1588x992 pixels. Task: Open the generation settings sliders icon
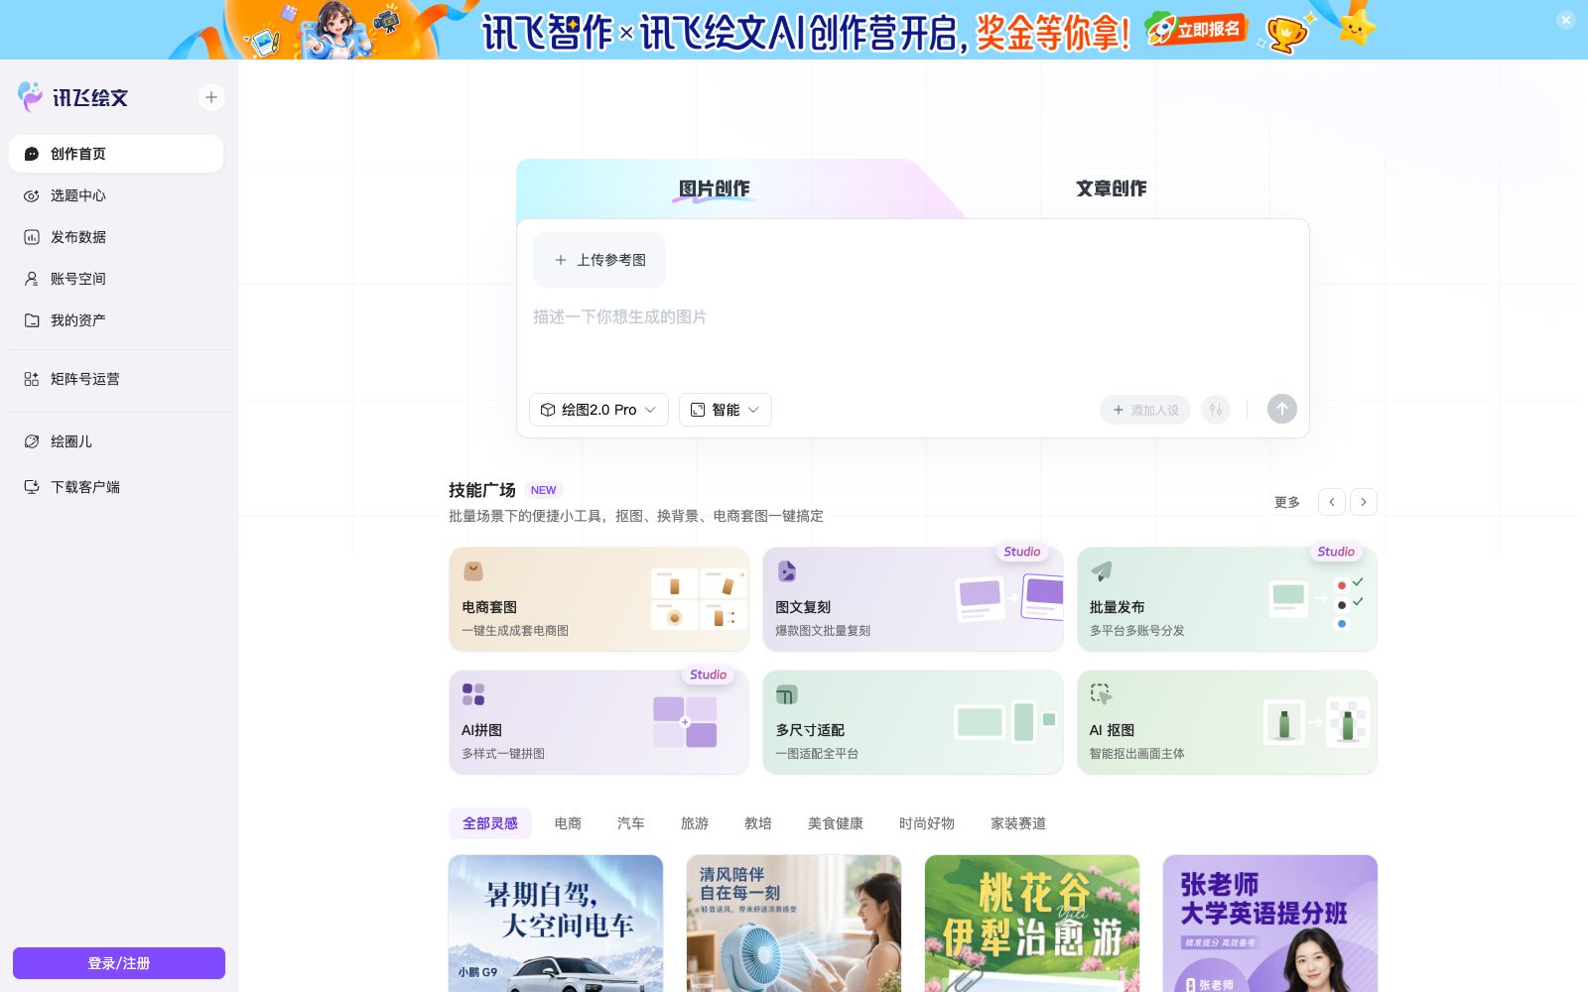click(x=1216, y=410)
